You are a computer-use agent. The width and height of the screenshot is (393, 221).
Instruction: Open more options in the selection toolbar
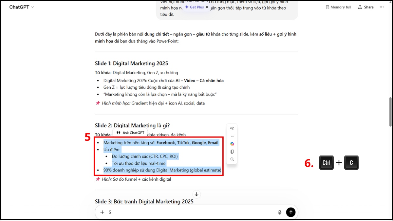click(232, 136)
